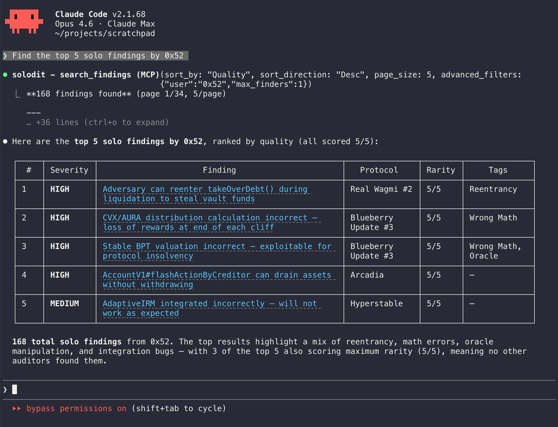Click the 'Severity' column header

(x=69, y=170)
